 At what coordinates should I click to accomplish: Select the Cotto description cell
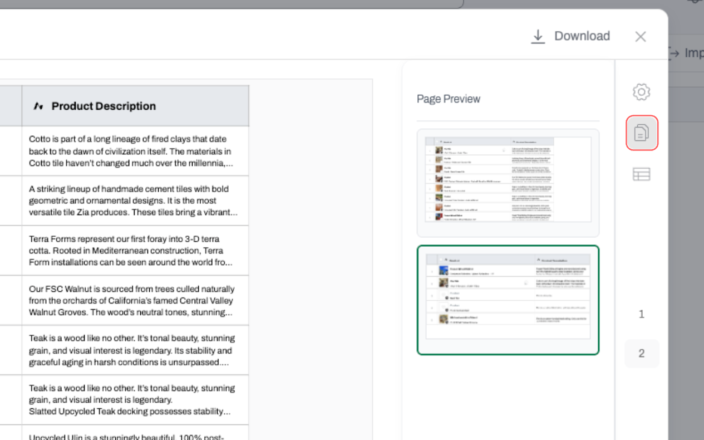135,151
